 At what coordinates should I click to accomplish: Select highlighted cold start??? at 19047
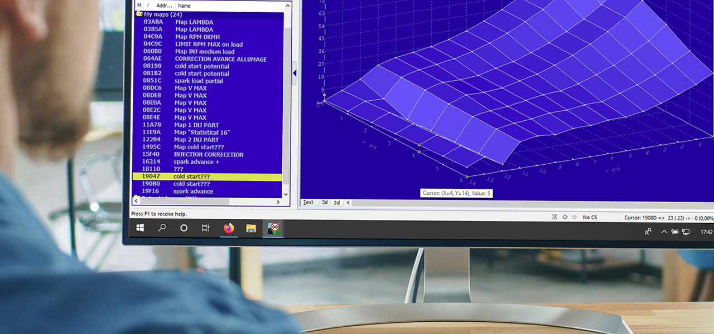click(x=208, y=176)
